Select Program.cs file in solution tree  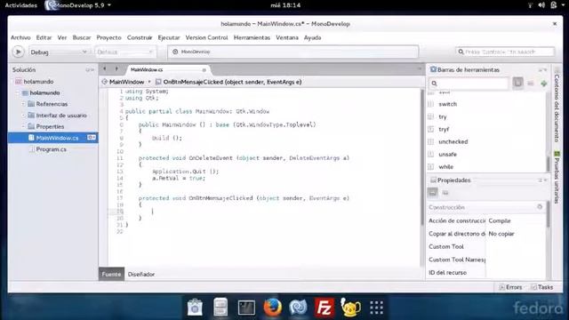(51, 149)
